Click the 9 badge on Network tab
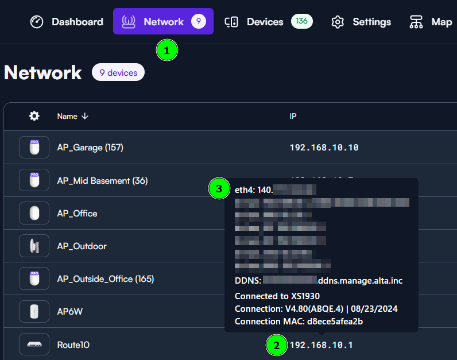Screen dimensions: 457x360 pyautogui.click(x=199, y=21)
